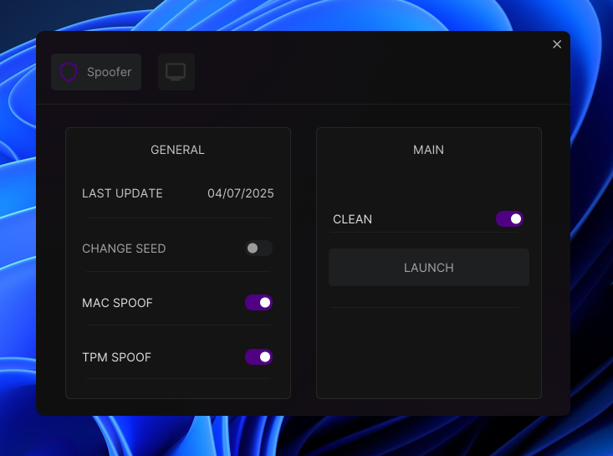Viewport: 613px width, 456px height.
Task: Click the MAIN panel heading
Action: pyautogui.click(x=428, y=150)
